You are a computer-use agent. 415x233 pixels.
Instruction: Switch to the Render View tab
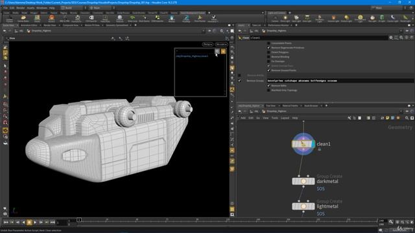pyautogui.click(x=50, y=25)
